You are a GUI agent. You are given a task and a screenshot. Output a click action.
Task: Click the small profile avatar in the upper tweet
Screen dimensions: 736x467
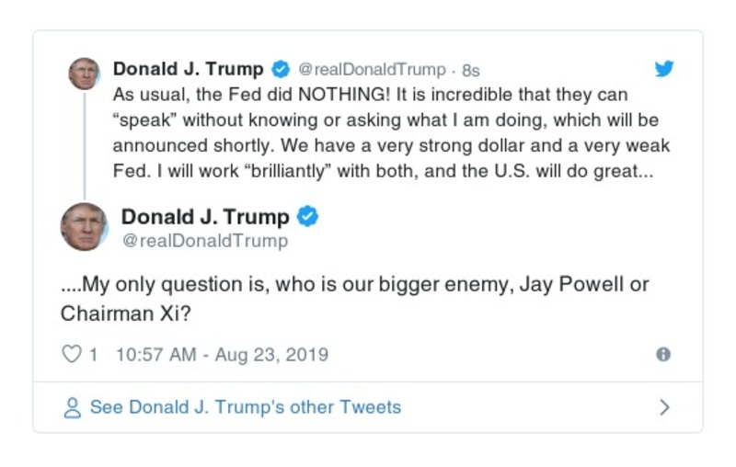[84, 73]
